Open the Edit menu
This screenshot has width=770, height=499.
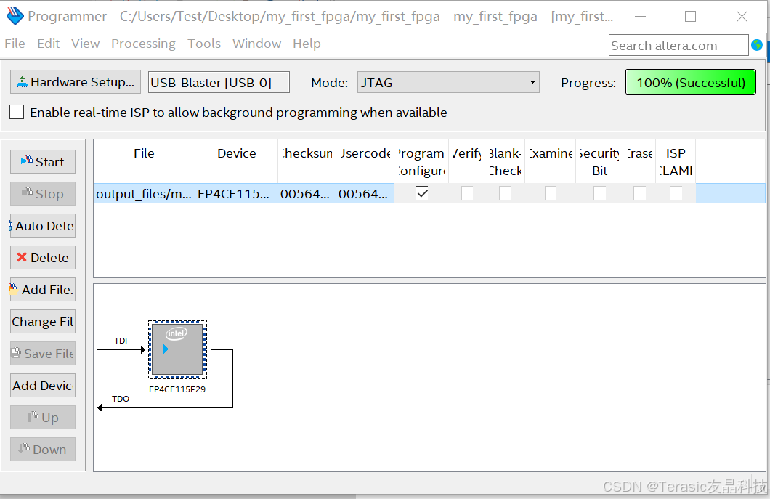[x=48, y=44]
